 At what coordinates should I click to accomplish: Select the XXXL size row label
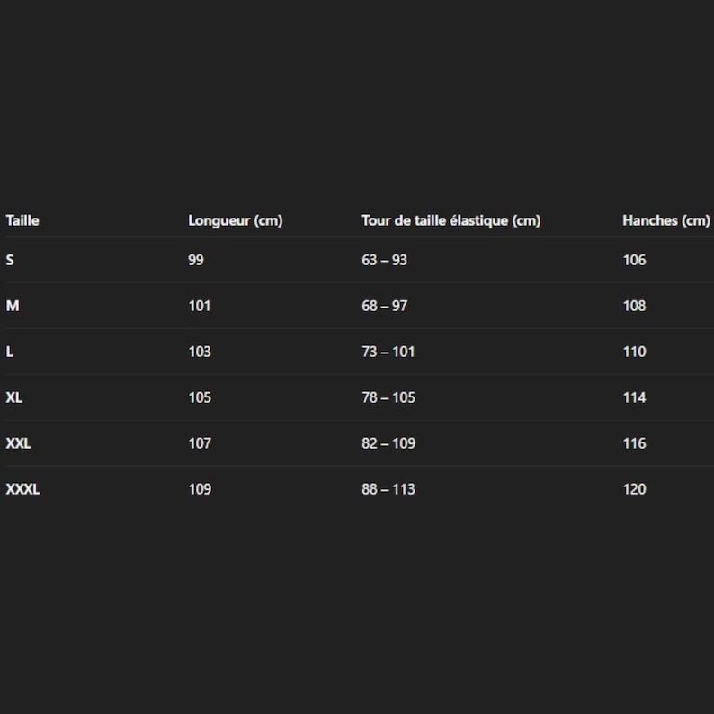pos(22,489)
